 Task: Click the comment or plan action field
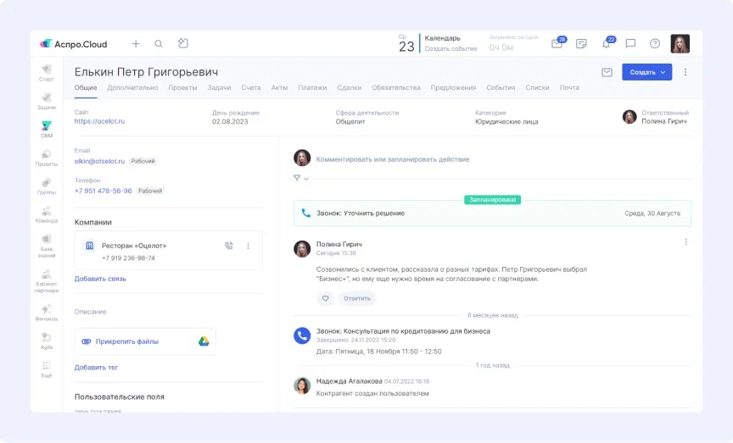[x=393, y=159]
